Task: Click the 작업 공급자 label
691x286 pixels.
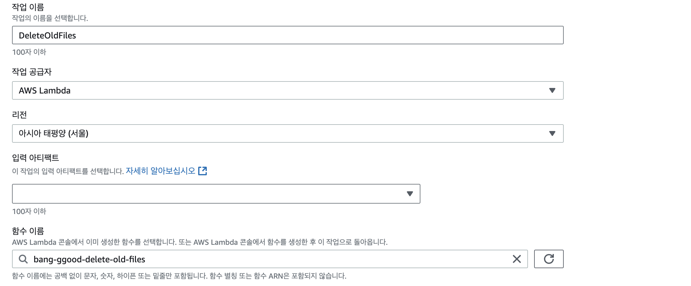Action: 32,72
